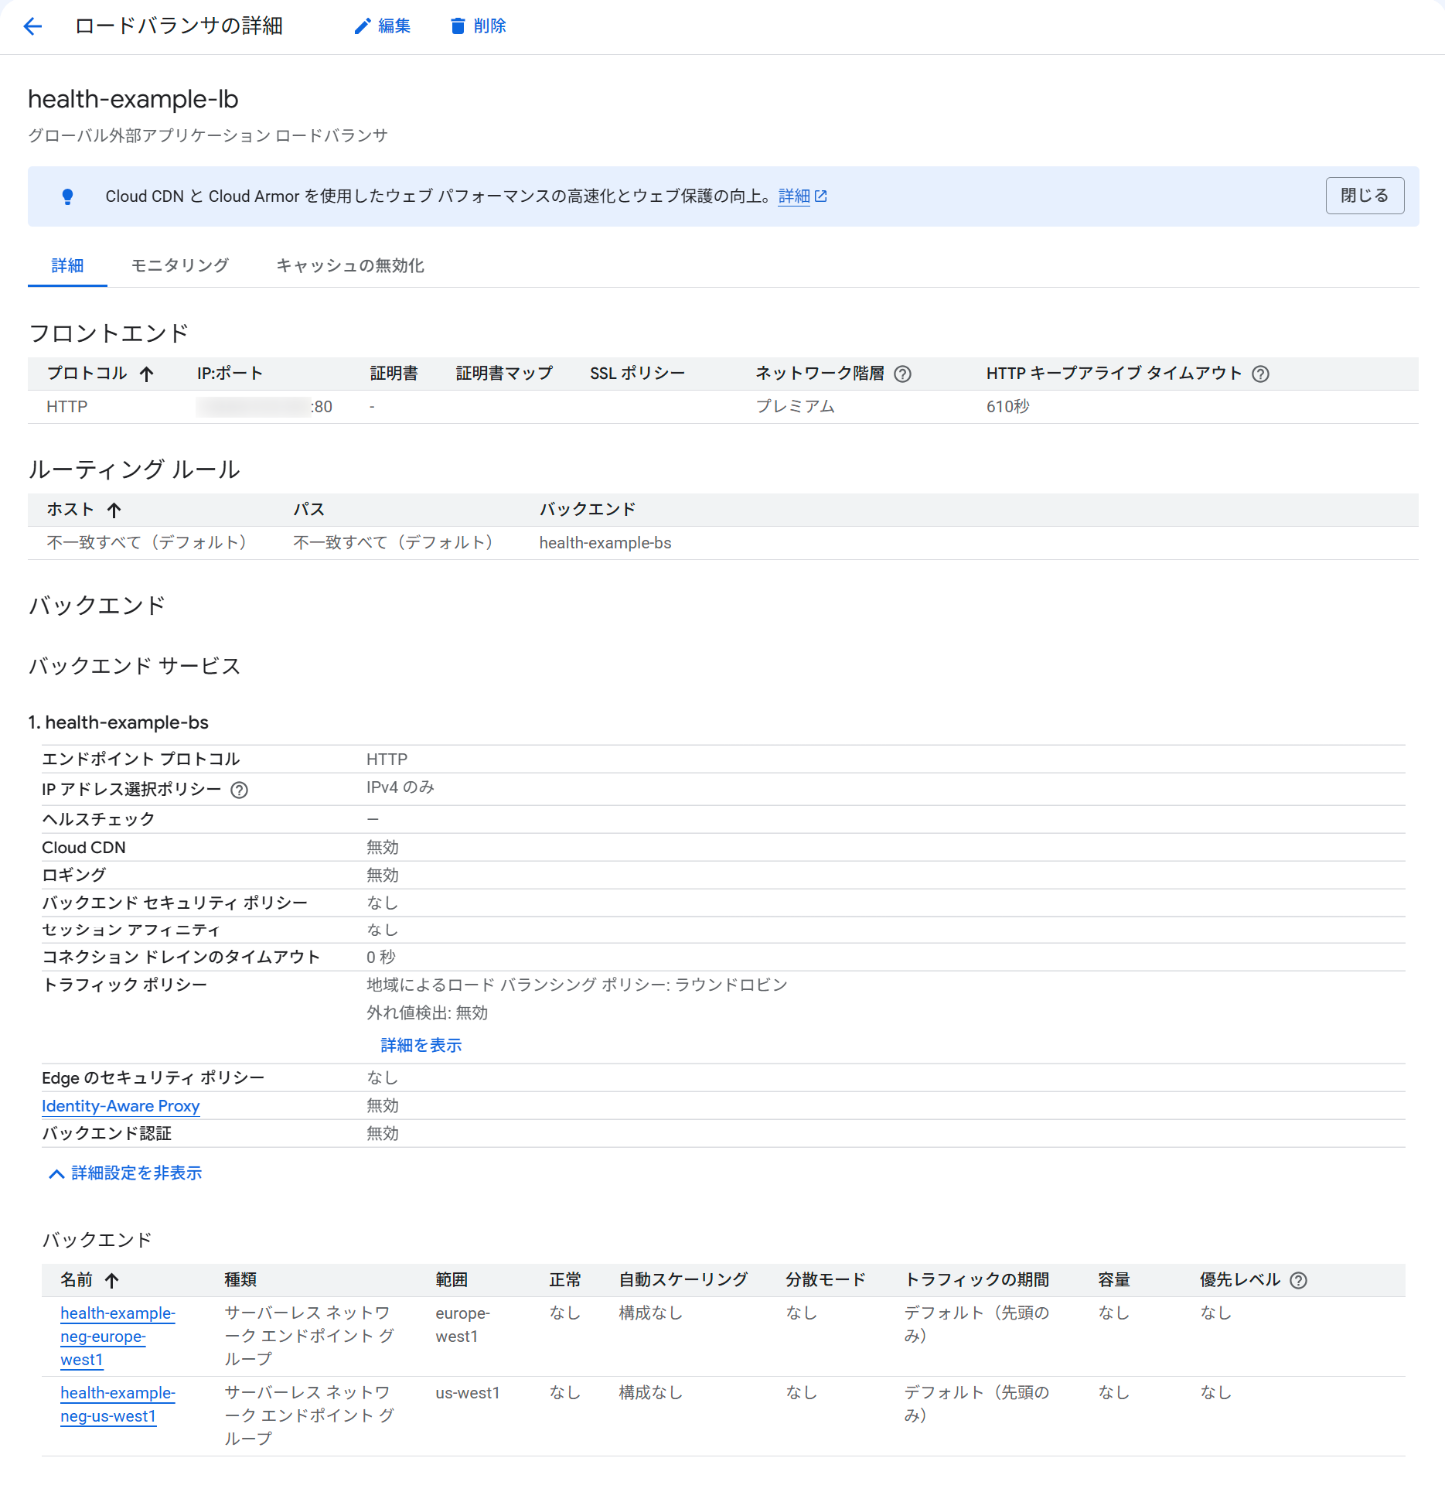Screen dimensions: 1445x1492
Task: Open the Identity-Aware Proxy link
Action: 121,1106
